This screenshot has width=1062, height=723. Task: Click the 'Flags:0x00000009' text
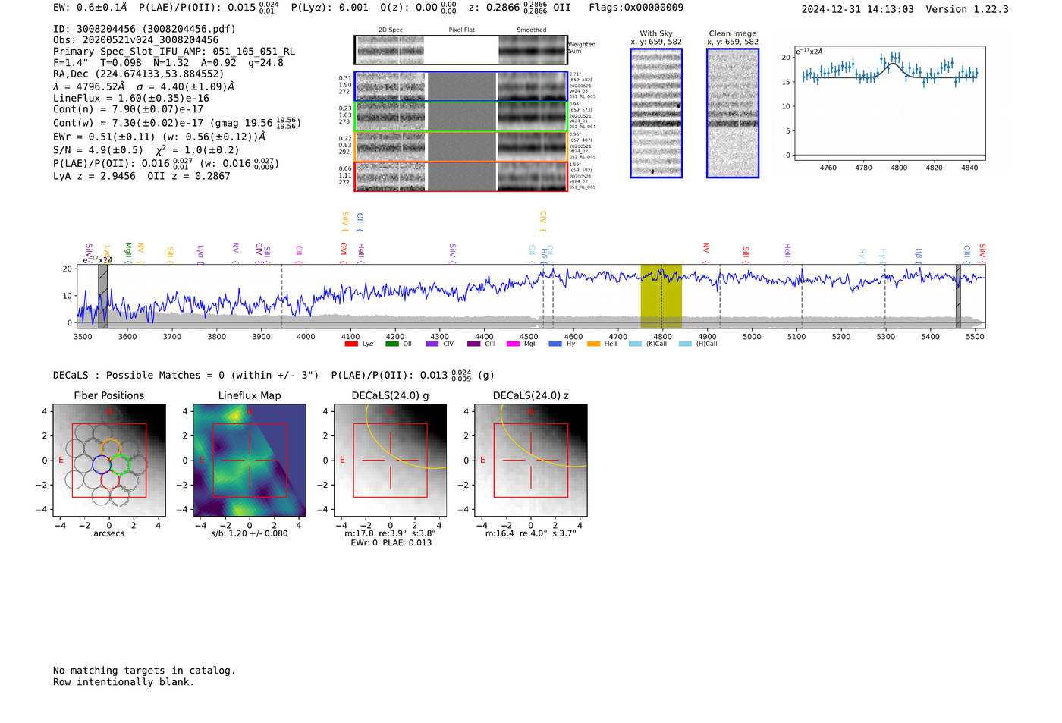(x=636, y=8)
